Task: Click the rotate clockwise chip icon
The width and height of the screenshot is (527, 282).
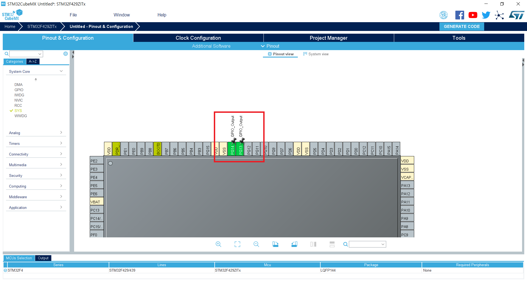Action: (x=275, y=244)
